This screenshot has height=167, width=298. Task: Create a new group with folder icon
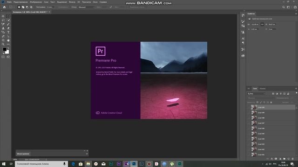284,159
